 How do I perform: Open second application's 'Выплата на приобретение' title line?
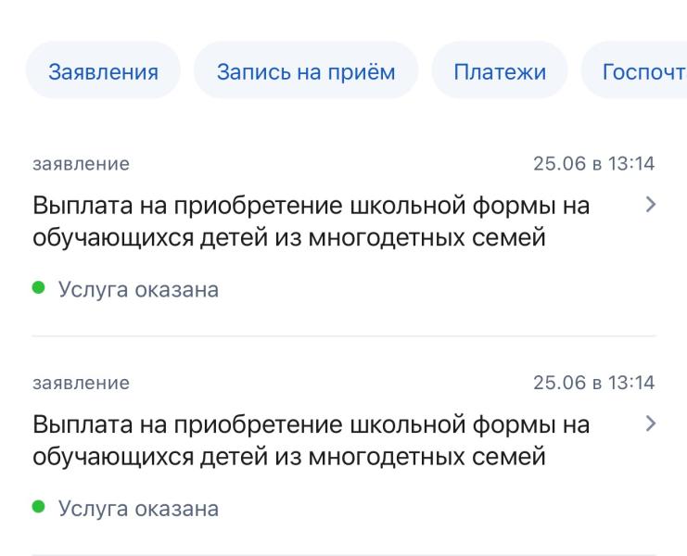[312, 424]
